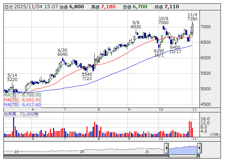Click the 5500 price axis label

pyautogui.click(x=206, y=73)
